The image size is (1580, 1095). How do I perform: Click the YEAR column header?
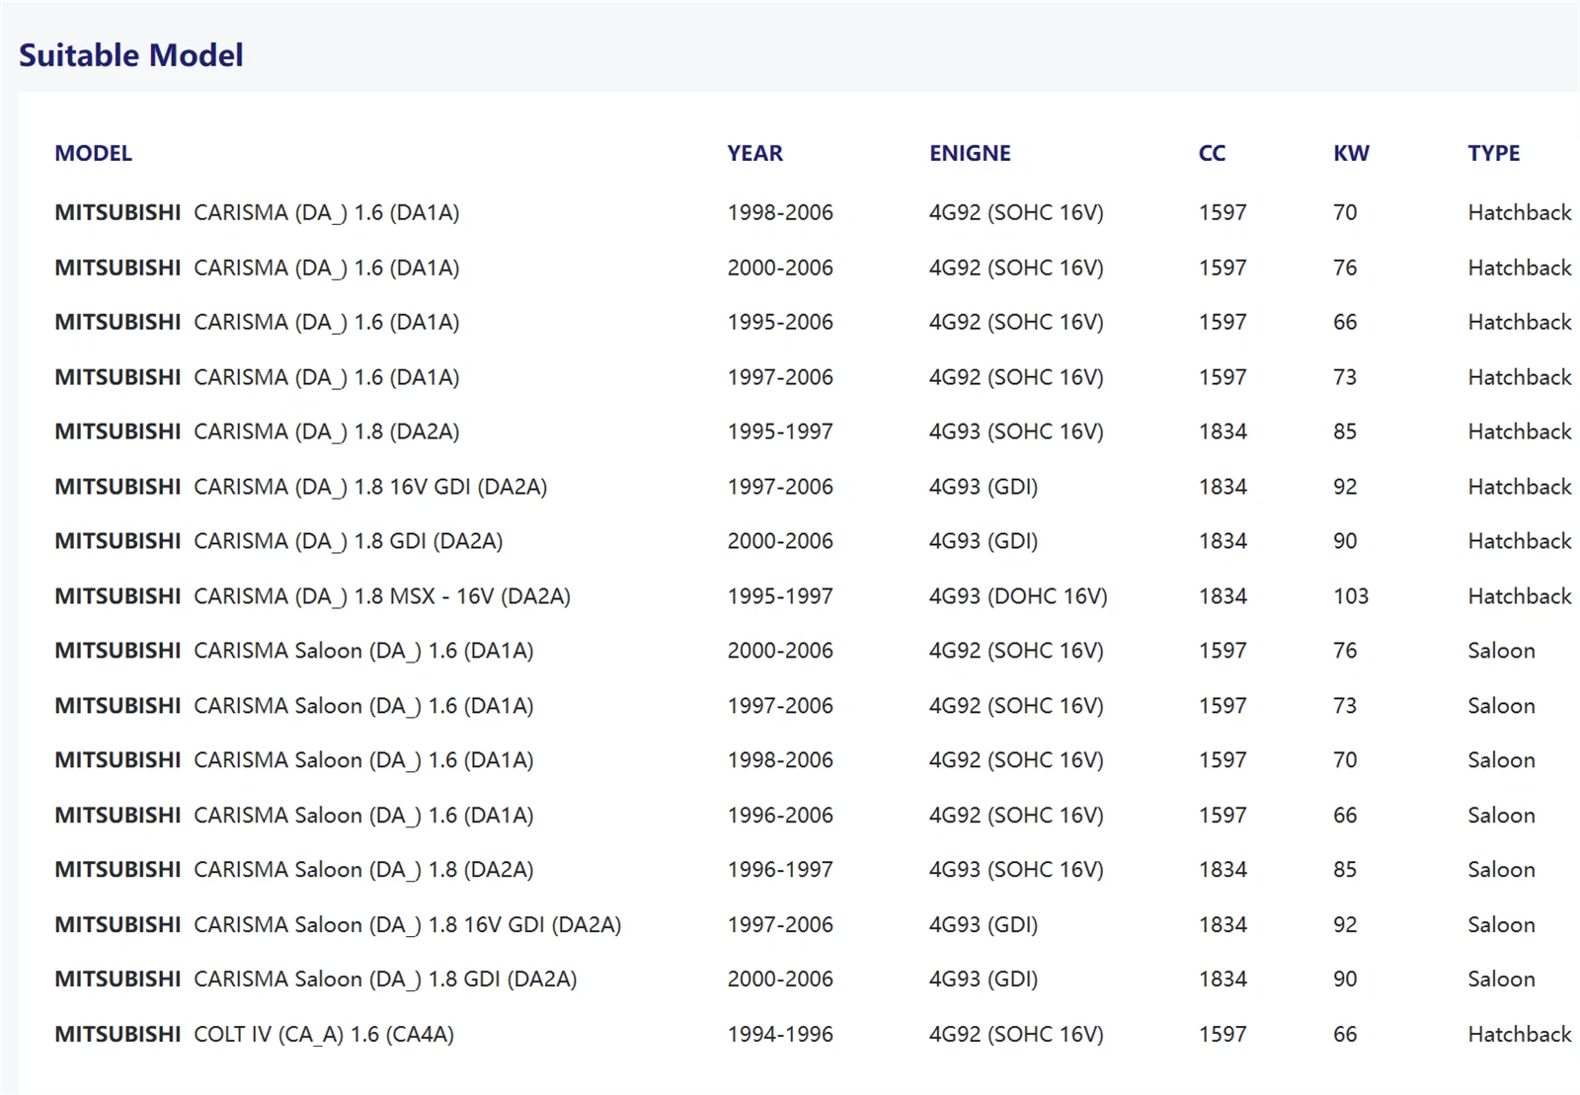coord(754,153)
